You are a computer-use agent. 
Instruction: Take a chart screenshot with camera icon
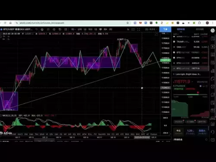tap(133, 29)
